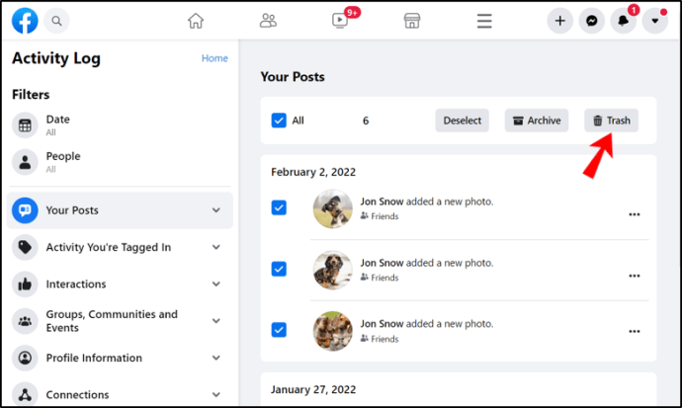
Task: Open the Marketplace storefront icon
Action: coord(412,21)
